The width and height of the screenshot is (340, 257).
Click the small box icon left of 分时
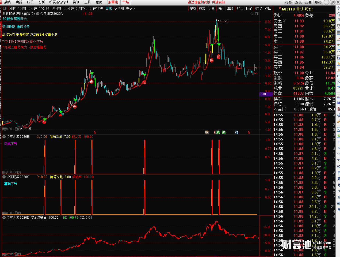[x=5, y=8]
